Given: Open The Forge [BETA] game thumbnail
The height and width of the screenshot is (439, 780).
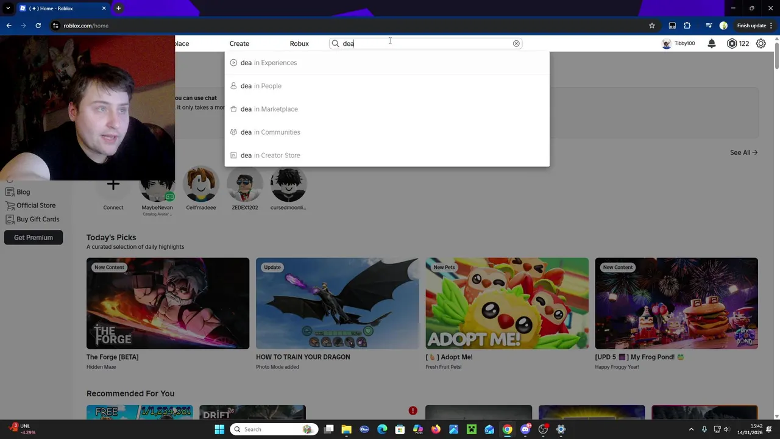Looking at the screenshot, I should [x=168, y=303].
